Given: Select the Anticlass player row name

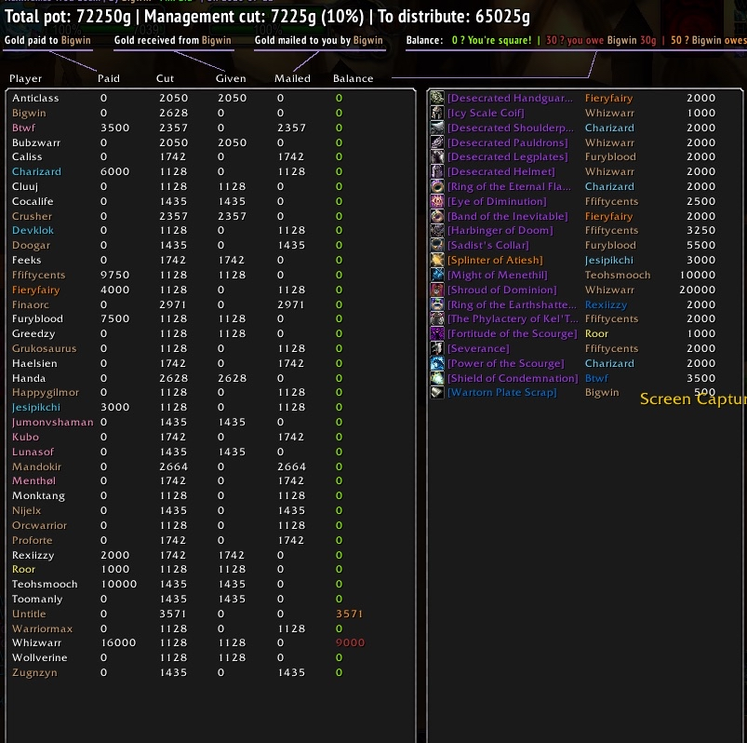Looking at the screenshot, I should (35, 98).
